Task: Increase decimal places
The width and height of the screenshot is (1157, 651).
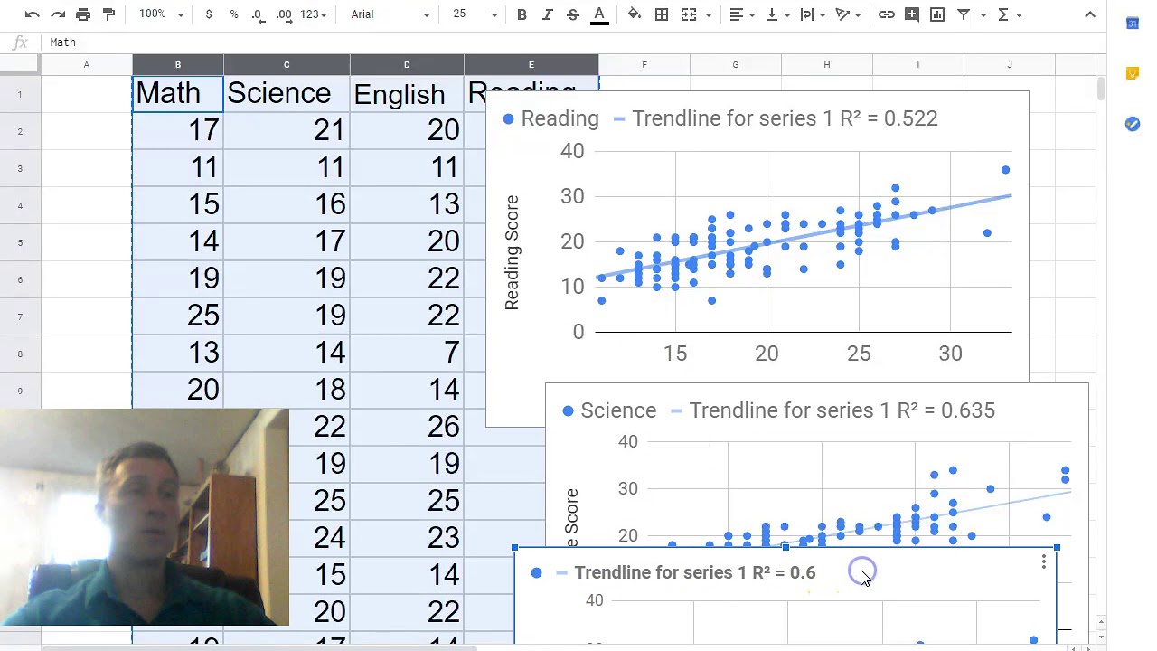Action: [284, 14]
